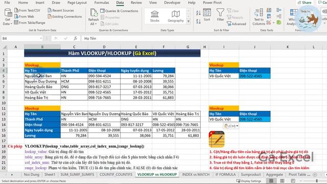The width and height of the screenshot is (327, 184).
Task: Expand the Data Types gallery
Action: (189, 21)
